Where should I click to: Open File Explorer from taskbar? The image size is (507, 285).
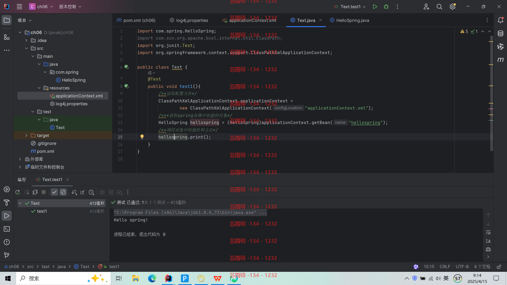coord(136,278)
